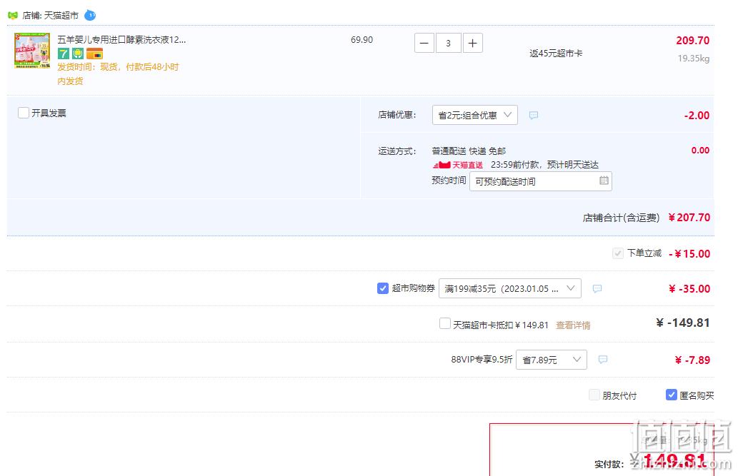Click the 可预约配送时间 delivery time field
The height and width of the screenshot is (476, 738).
[x=540, y=181]
